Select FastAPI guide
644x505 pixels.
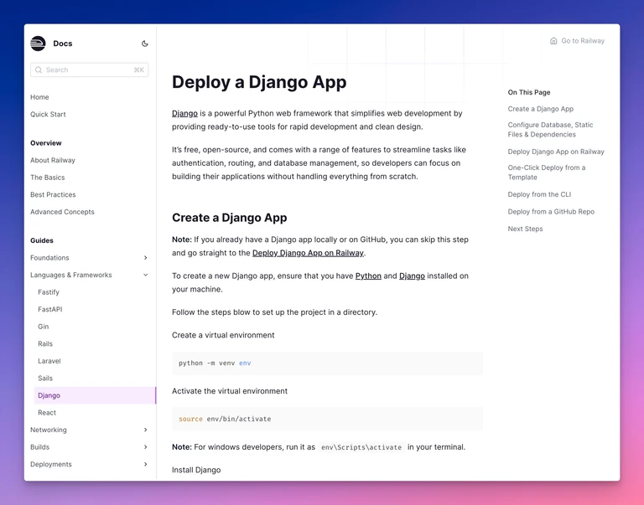(x=50, y=309)
